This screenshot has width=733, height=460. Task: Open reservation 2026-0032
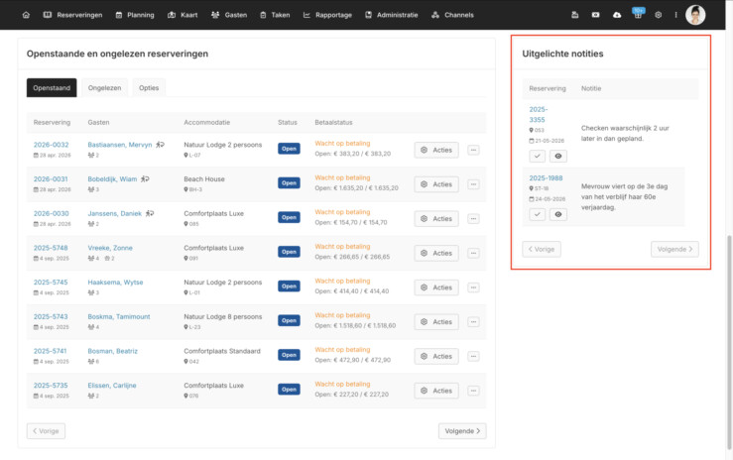coord(51,145)
